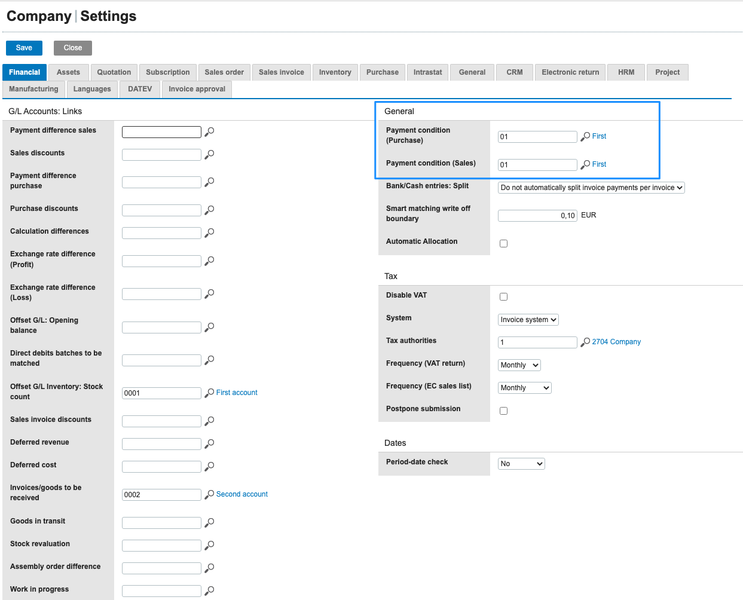Screen dimensions: 743x600
Task: Open lookup for Invoices/goods to be received
Action: tap(209, 494)
